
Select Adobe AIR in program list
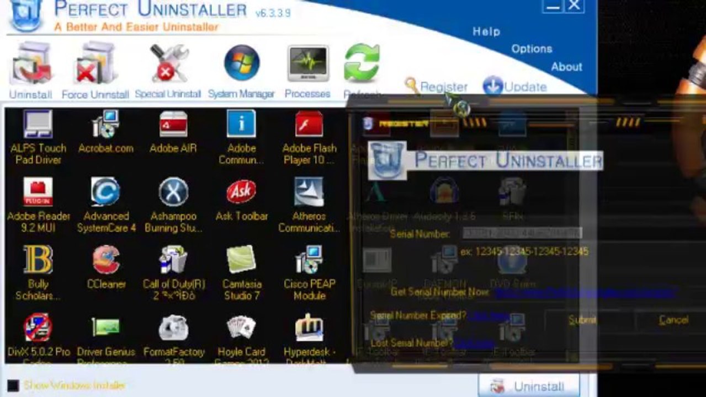[x=173, y=132]
